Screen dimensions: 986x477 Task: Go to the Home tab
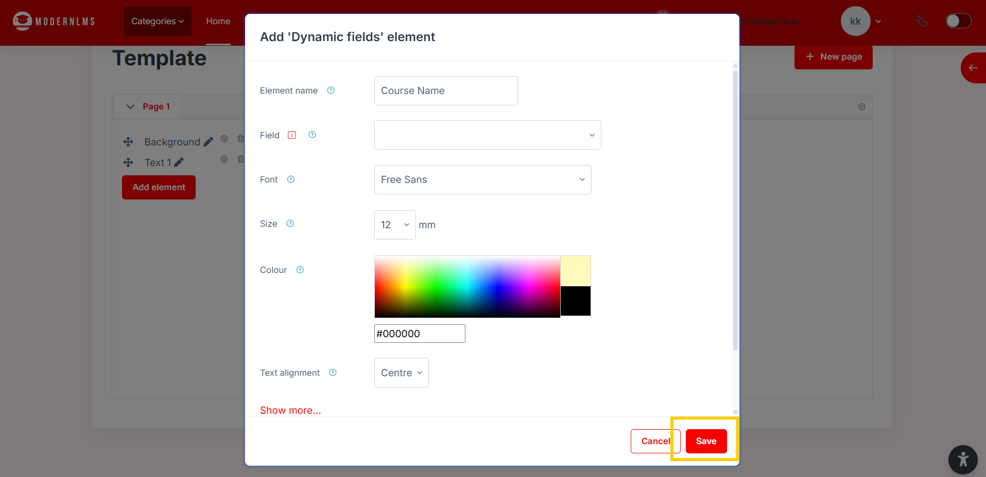[218, 21]
